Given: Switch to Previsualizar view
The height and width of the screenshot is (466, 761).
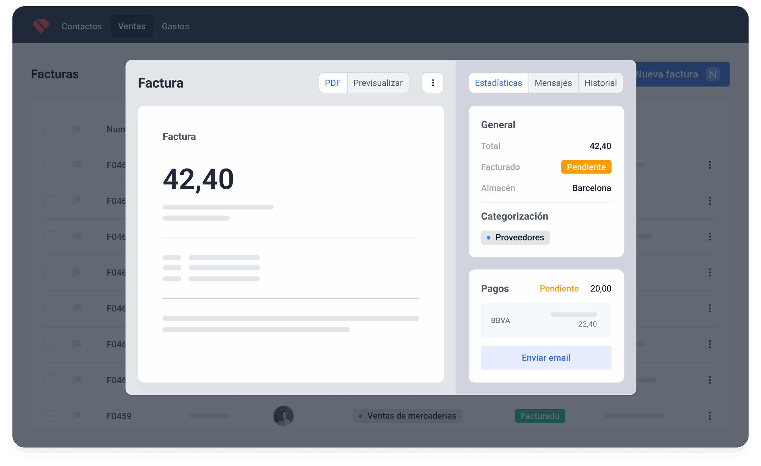Looking at the screenshot, I should pyautogui.click(x=378, y=83).
